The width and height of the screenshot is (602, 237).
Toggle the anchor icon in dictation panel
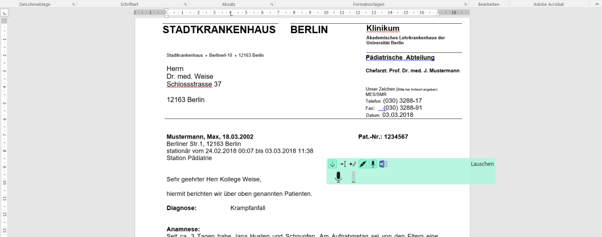click(333, 164)
